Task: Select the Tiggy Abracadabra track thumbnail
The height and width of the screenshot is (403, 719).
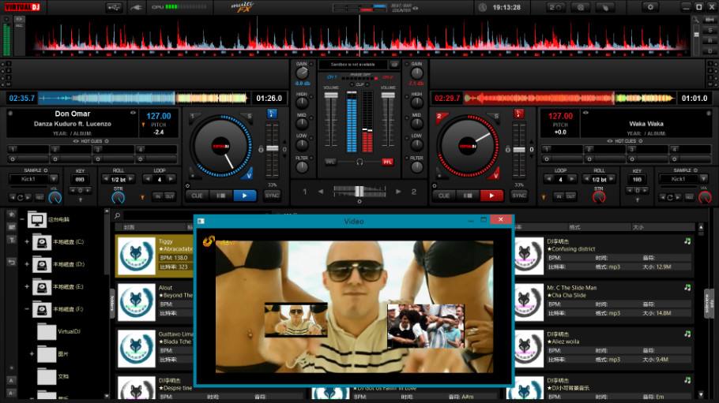Action: coord(137,256)
